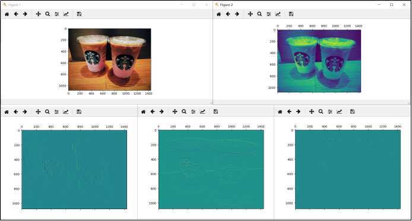Click back arrow in bottom-right figure toolbar
Viewport: 412px width, 221px height.
(x=289, y=111)
